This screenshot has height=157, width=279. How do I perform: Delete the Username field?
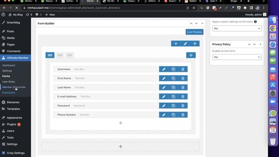(183, 69)
